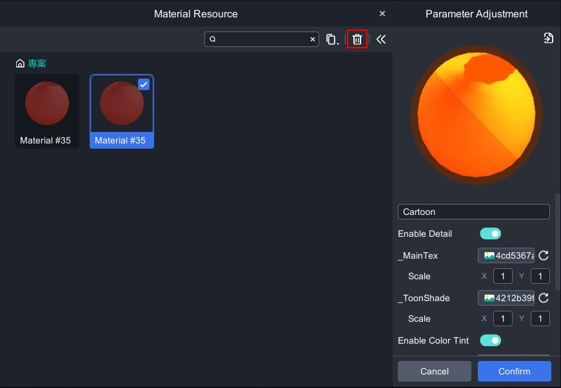Reset the _ToonShade texture with refresh icon
The image size is (561, 388).
544,298
